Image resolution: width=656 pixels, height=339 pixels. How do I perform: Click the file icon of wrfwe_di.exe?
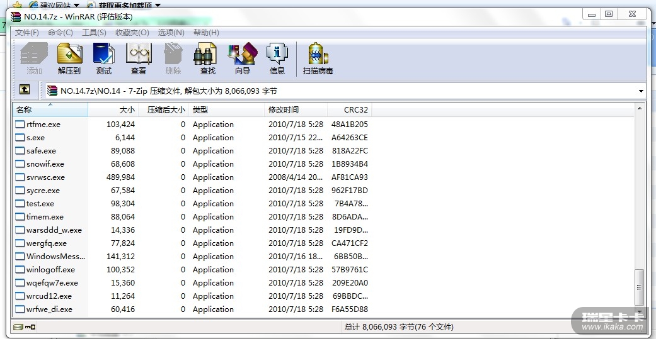tap(20, 309)
